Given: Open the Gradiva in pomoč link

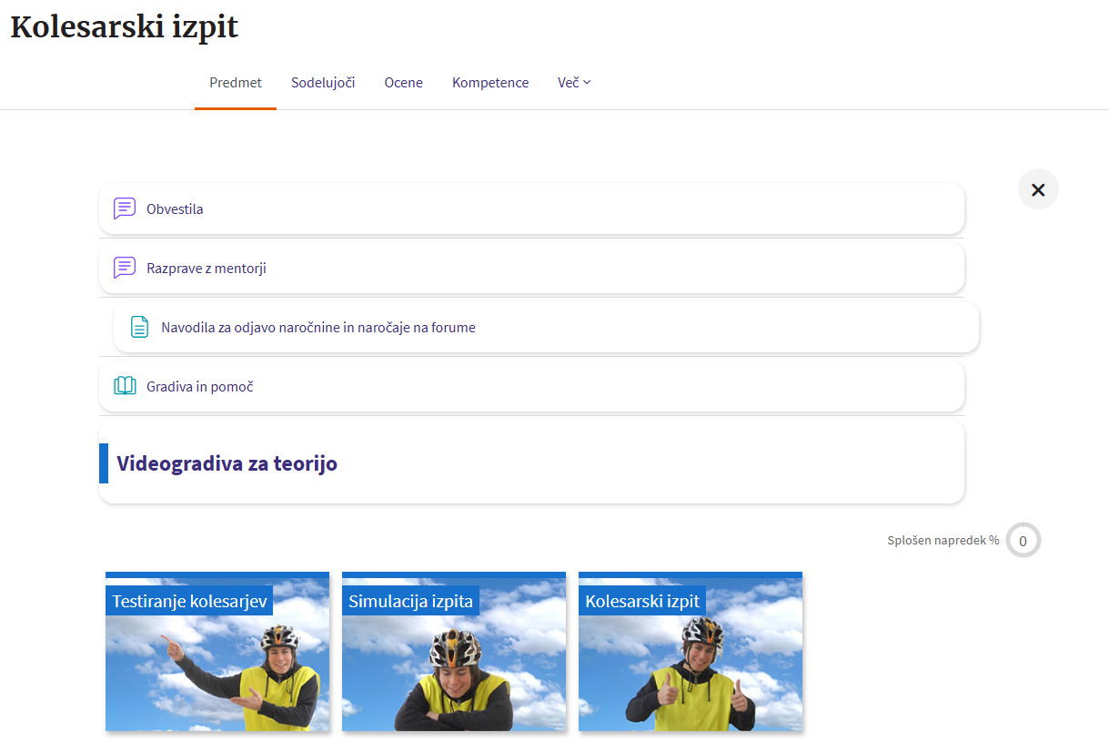Looking at the screenshot, I should (x=200, y=387).
